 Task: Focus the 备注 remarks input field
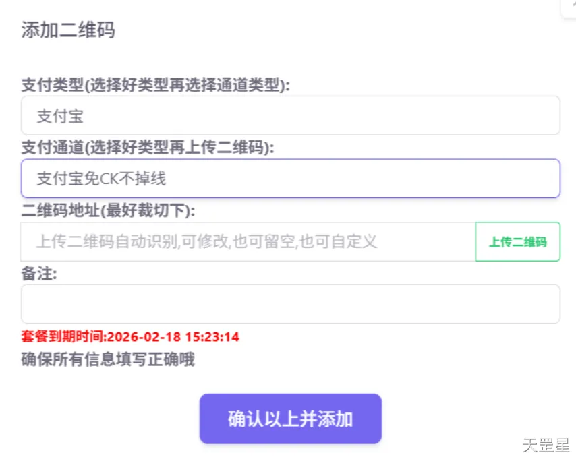pos(290,304)
